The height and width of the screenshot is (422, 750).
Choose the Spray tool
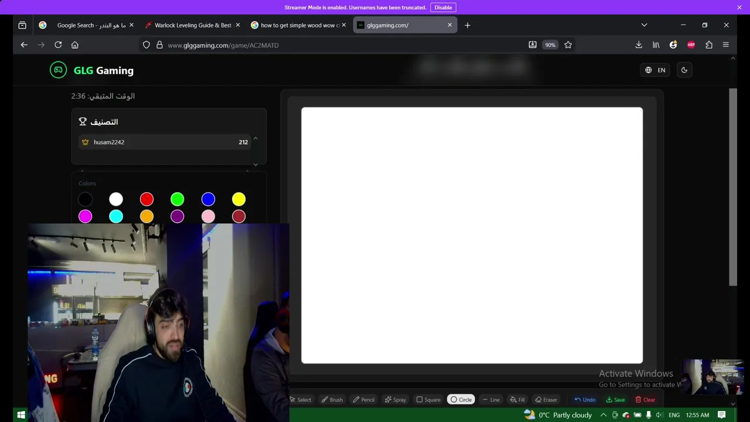[x=395, y=400]
